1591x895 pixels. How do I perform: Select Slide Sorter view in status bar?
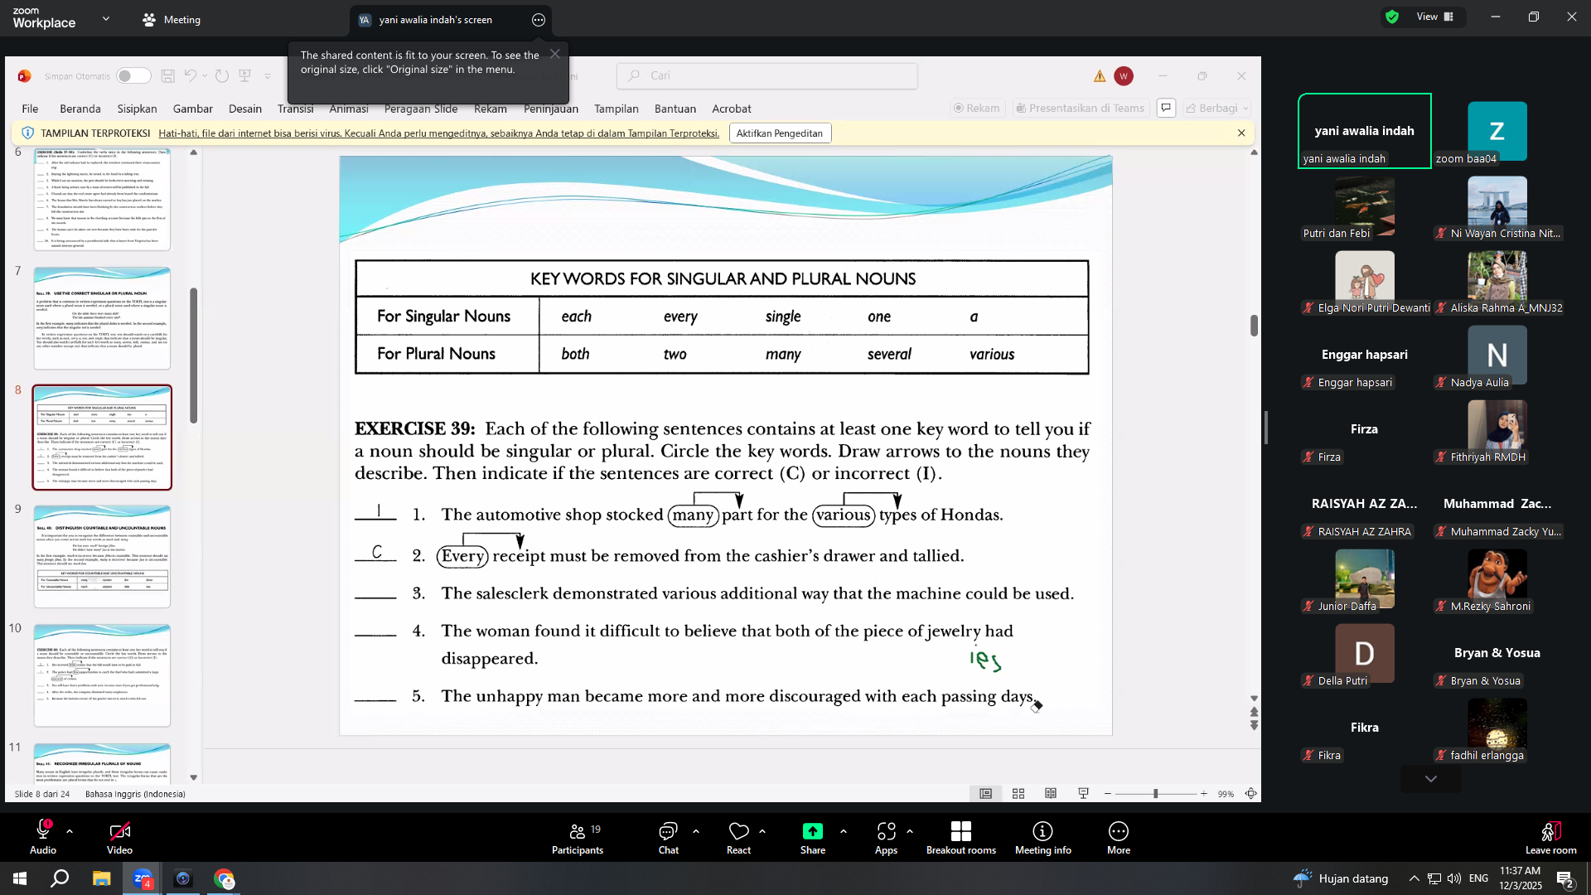click(x=1018, y=793)
